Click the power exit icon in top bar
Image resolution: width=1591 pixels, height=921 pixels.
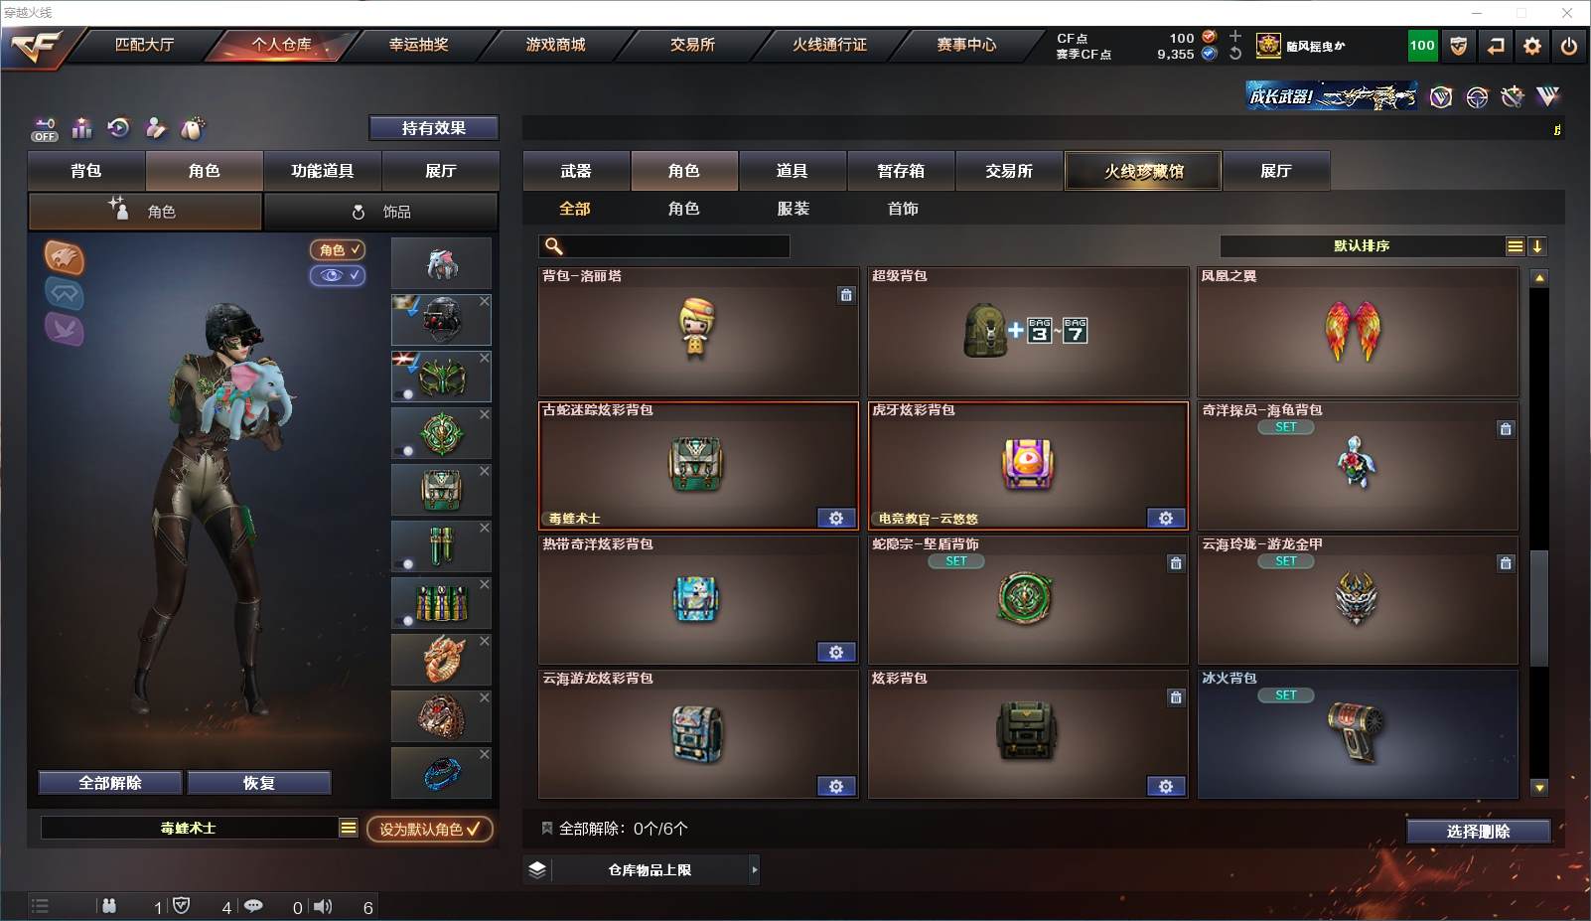1569,46
